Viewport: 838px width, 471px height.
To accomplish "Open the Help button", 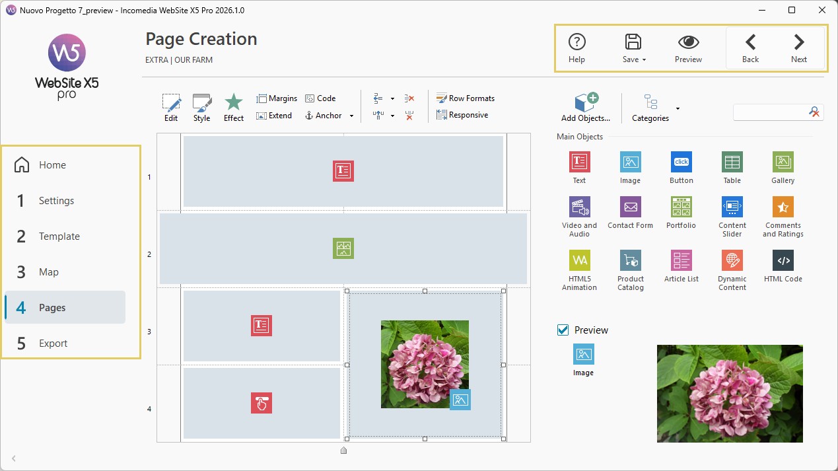I will point(576,48).
